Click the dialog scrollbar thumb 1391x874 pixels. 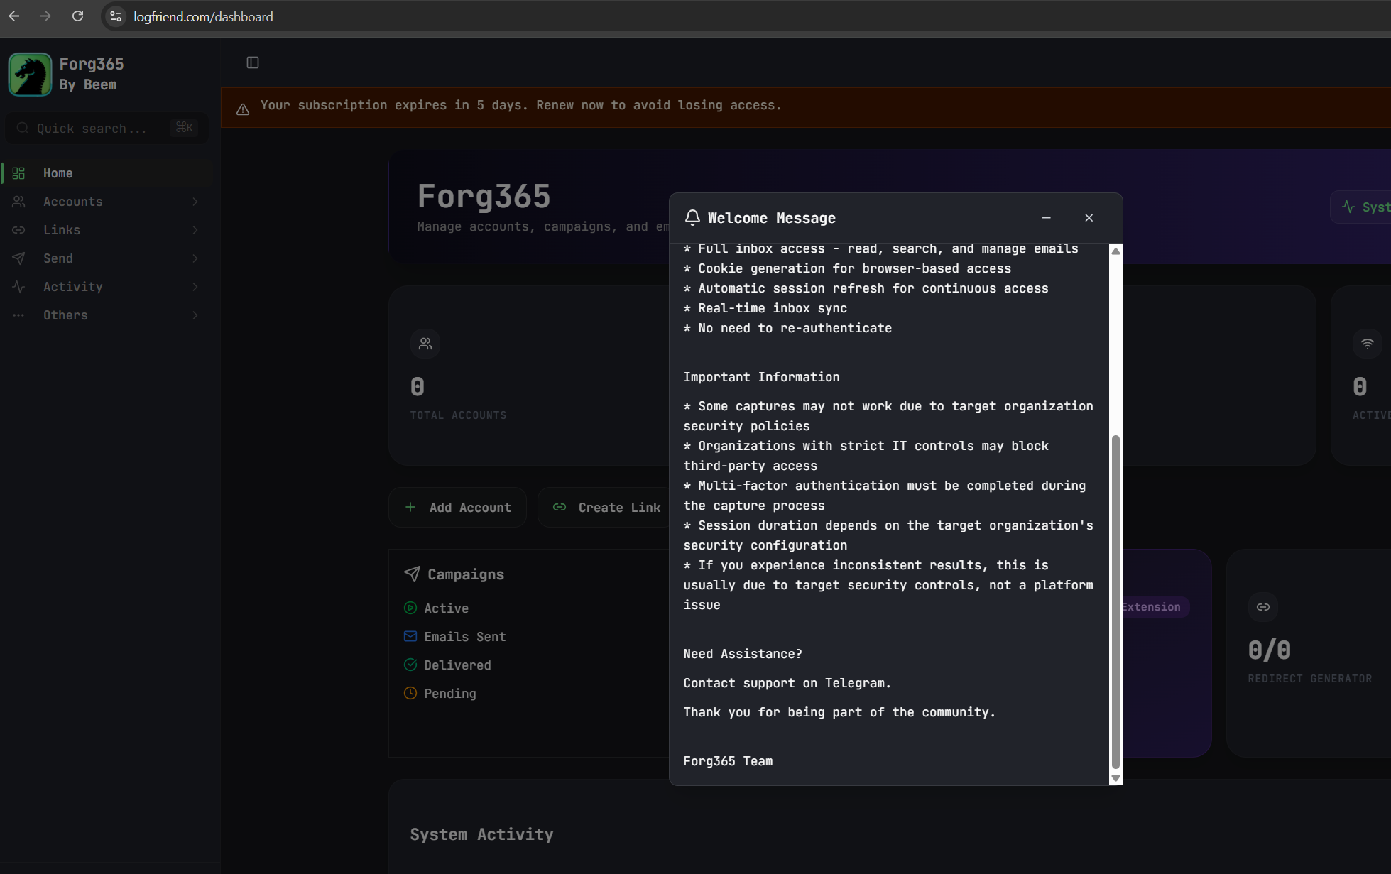click(x=1115, y=602)
